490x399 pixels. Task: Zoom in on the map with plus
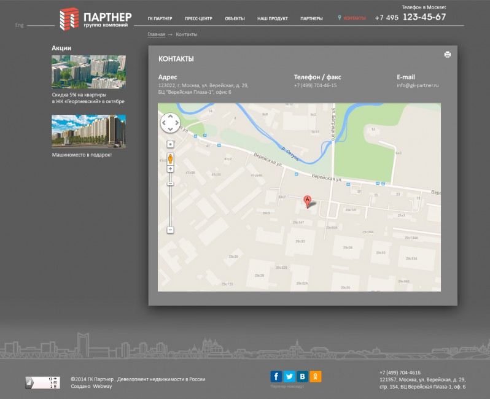pos(170,169)
